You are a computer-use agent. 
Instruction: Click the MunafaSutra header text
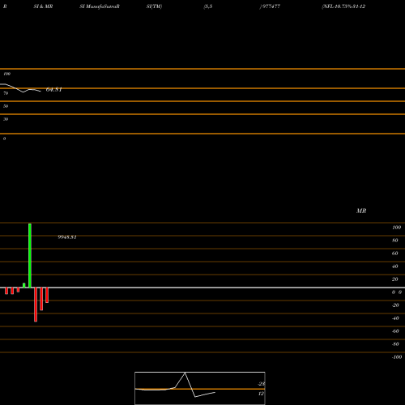(101, 6)
